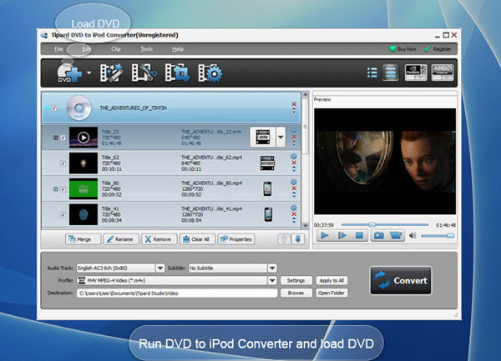501x361 pixels.
Task: Switch to list view mode icon
Action: point(372,73)
